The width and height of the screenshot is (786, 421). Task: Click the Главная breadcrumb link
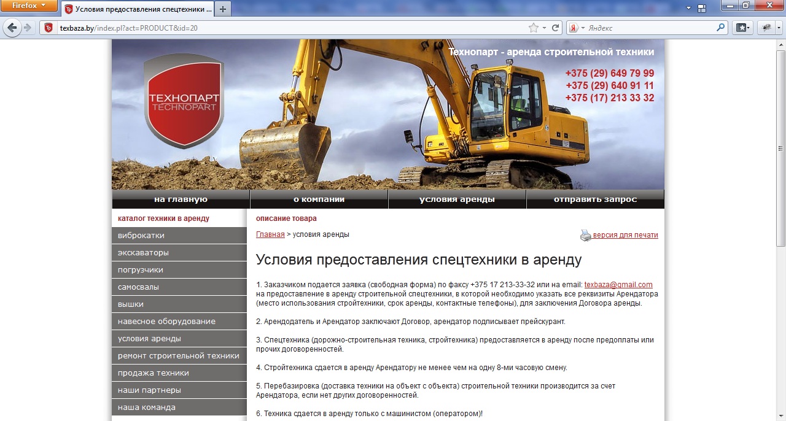(x=270, y=234)
